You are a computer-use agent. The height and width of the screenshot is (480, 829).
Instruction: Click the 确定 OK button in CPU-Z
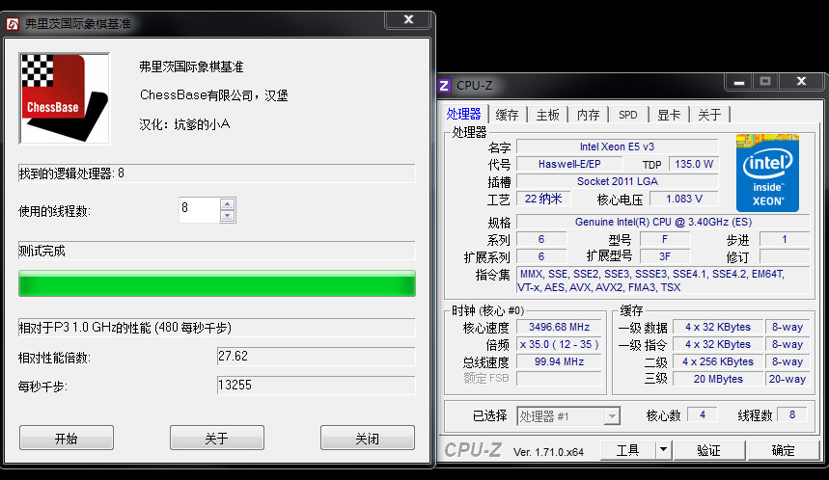tap(783, 450)
